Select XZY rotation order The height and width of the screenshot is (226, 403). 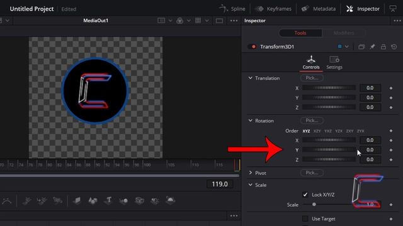coord(317,131)
